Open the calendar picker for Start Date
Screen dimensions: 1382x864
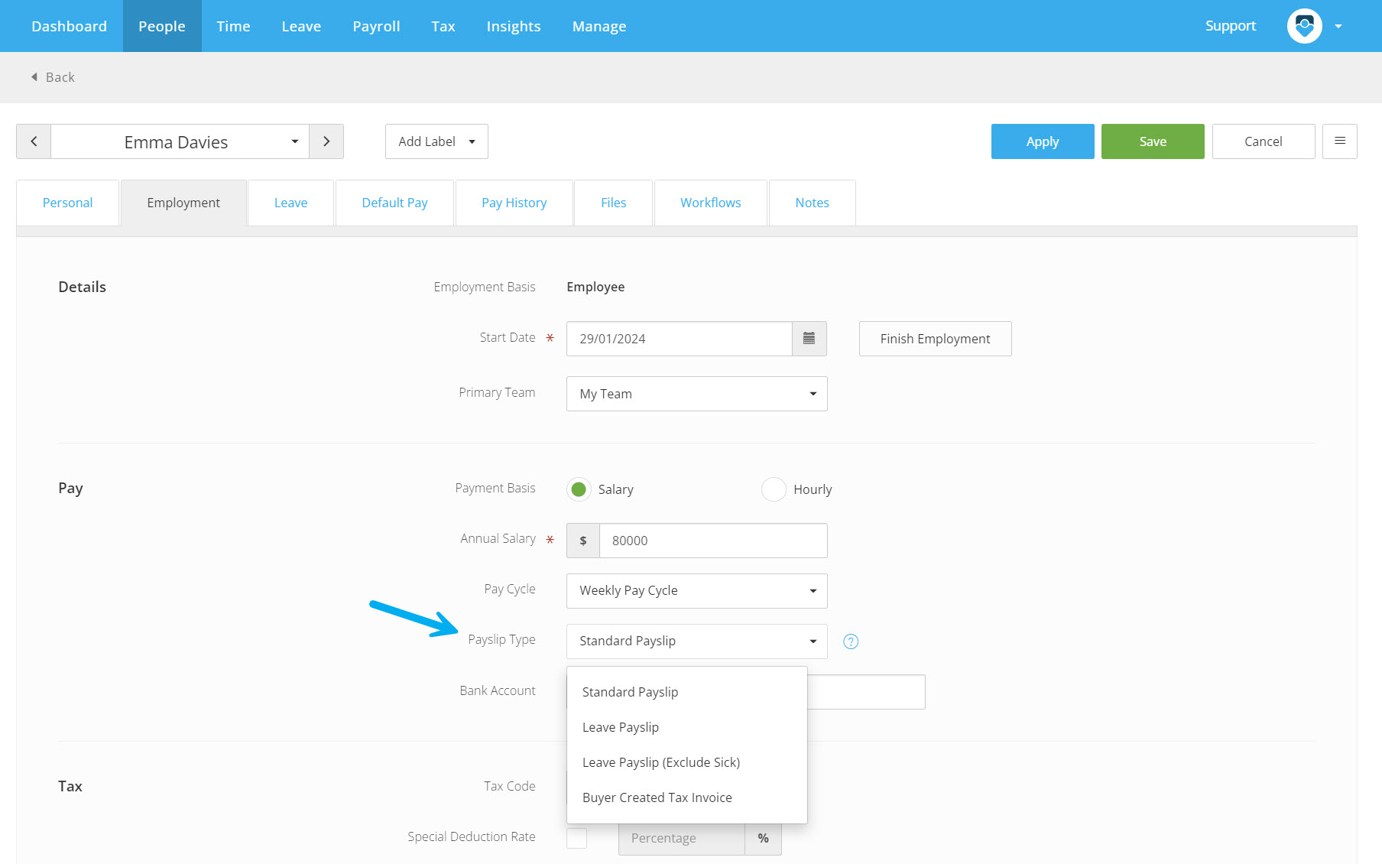coord(809,339)
